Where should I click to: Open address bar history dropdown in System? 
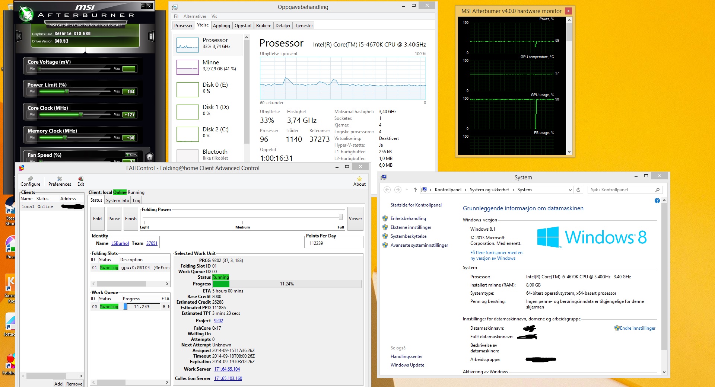pyautogui.click(x=570, y=190)
